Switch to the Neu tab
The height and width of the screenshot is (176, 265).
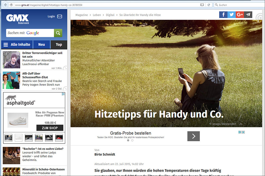pyautogui.click(x=42, y=45)
